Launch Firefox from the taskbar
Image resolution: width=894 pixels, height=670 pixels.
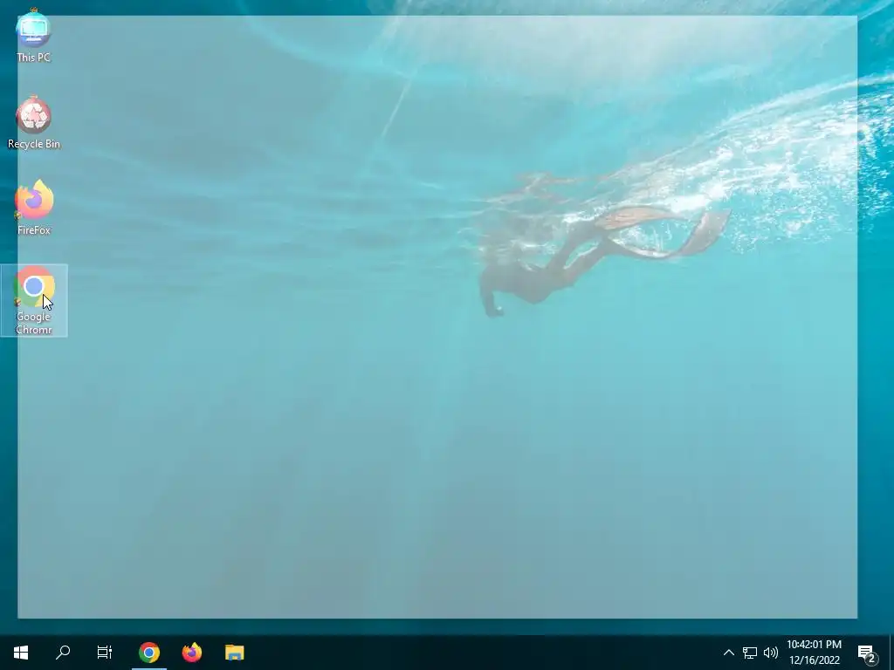pos(192,653)
